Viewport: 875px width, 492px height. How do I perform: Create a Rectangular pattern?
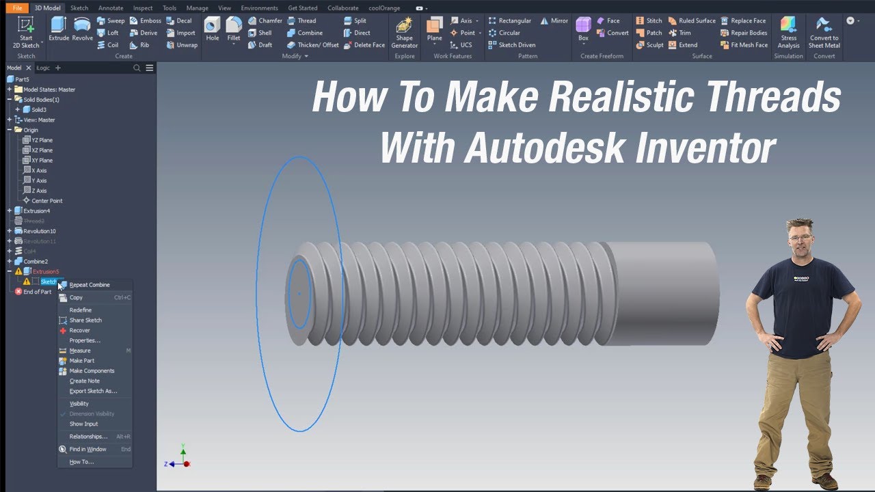tap(510, 20)
